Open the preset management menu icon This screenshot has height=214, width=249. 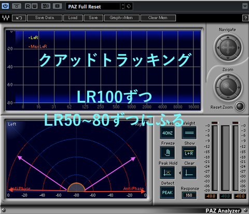57,6
